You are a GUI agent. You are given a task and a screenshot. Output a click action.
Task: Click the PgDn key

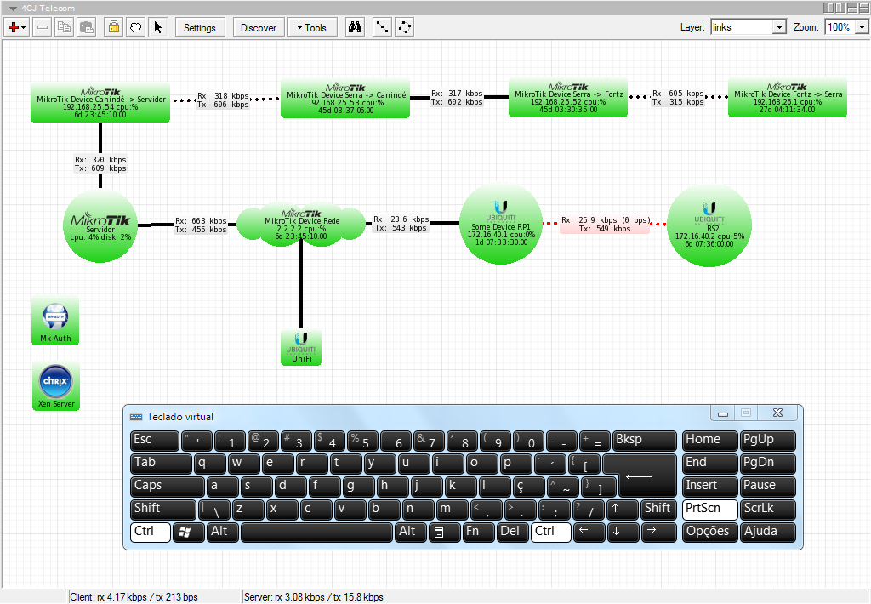768,464
